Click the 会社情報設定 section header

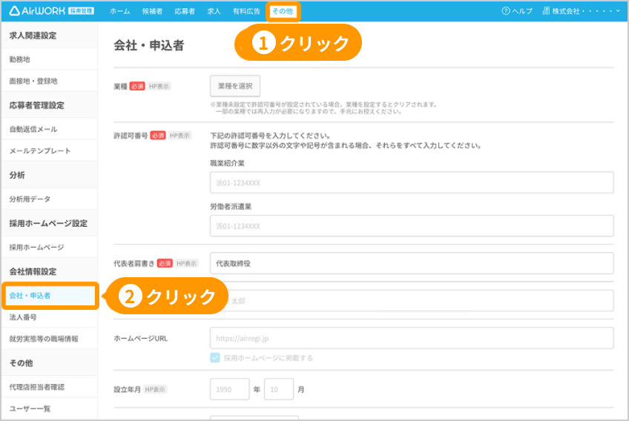pyautogui.click(x=33, y=271)
